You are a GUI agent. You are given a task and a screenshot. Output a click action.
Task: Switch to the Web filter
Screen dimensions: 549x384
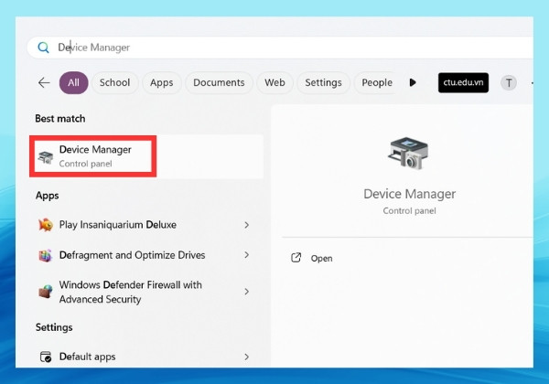tap(274, 83)
